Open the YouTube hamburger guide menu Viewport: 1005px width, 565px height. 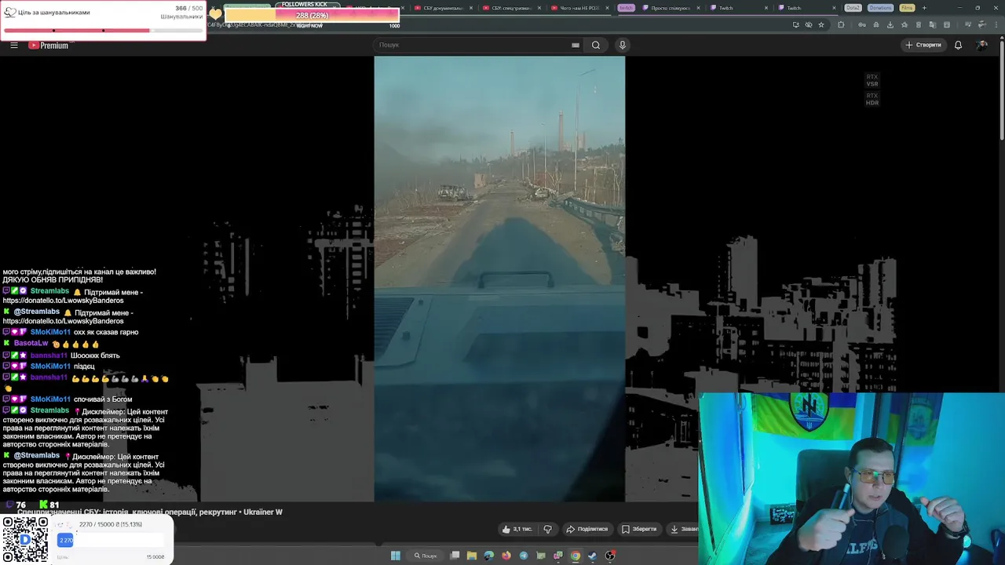coord(14,45)
